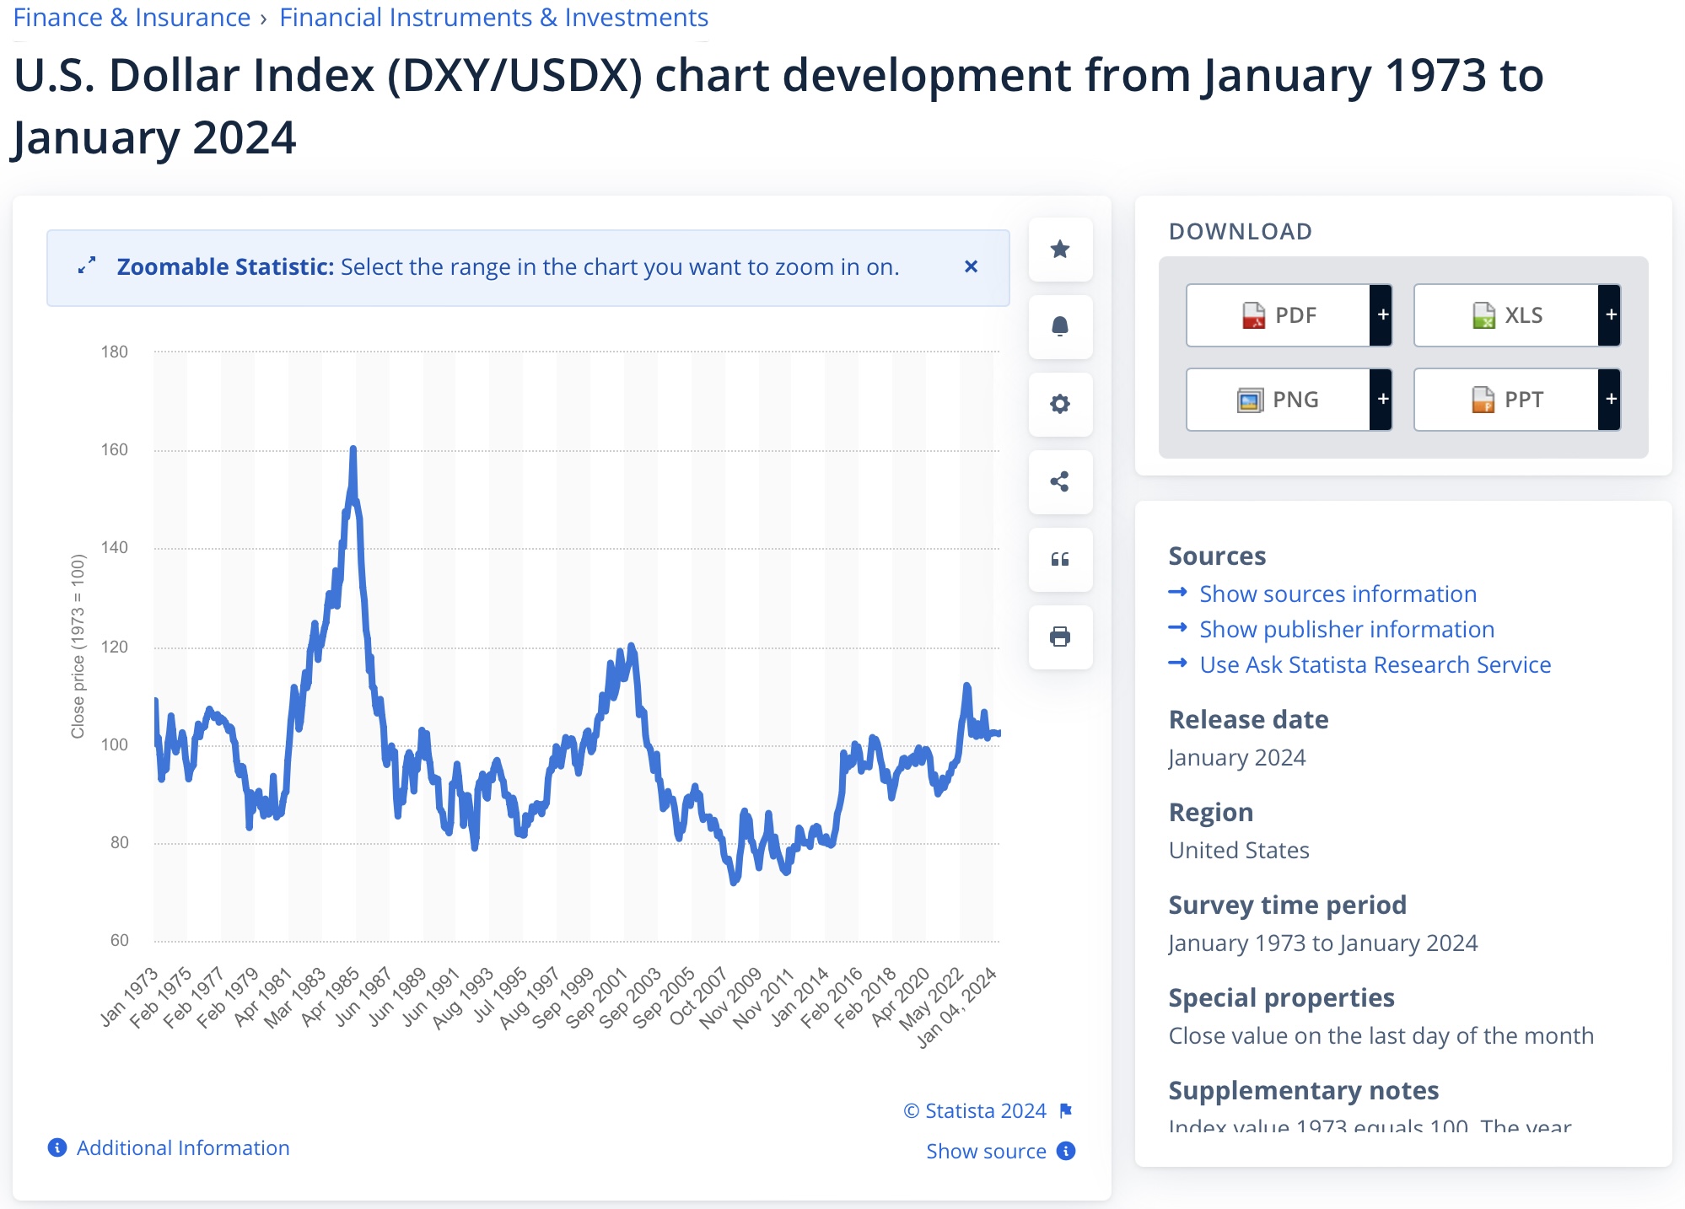Close the Zoomable Statistic banner

click(x=971, y=266)
